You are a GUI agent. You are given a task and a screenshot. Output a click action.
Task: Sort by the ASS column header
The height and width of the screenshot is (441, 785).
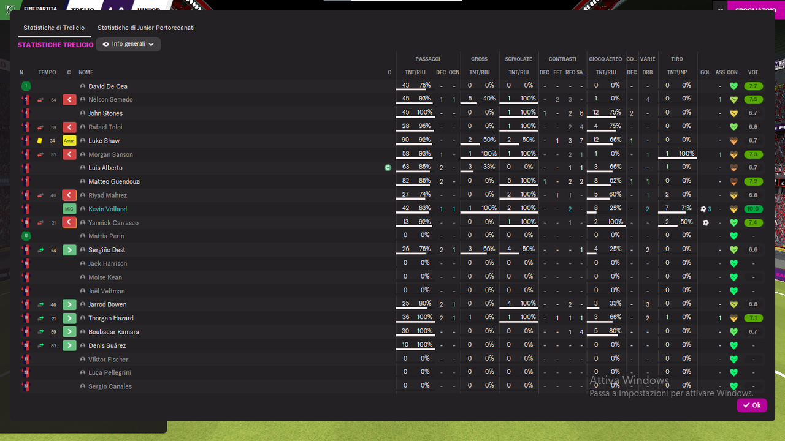click(x=720, y=72)
